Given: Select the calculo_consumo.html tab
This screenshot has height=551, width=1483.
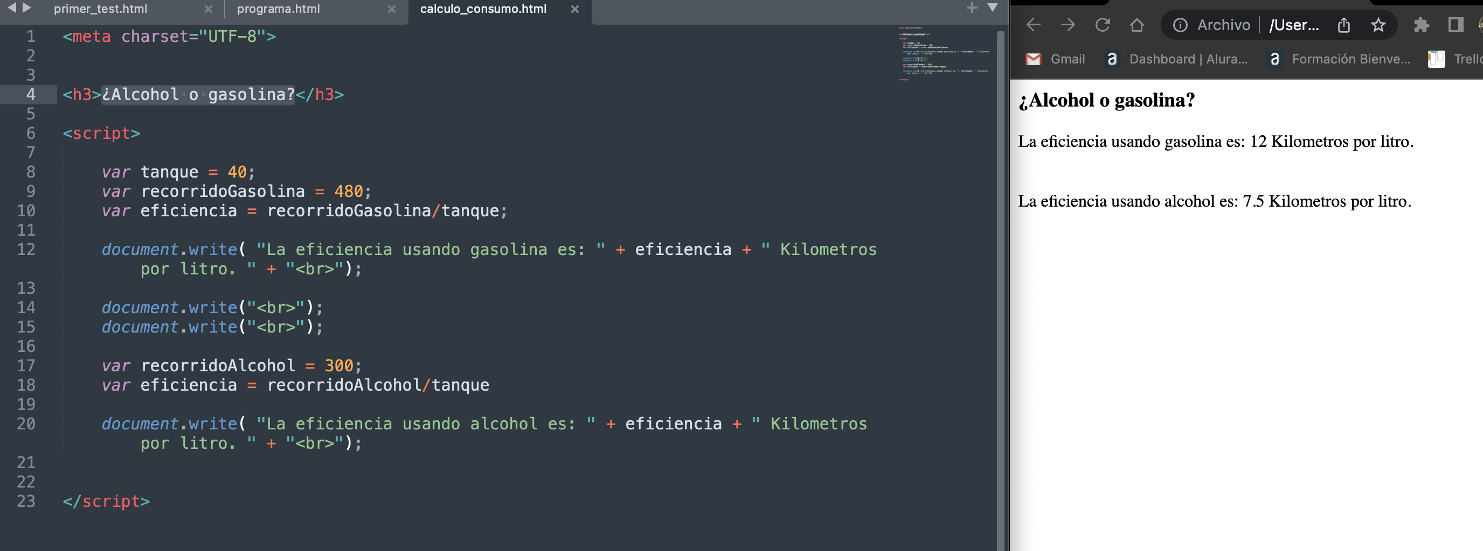Looking at the screenshot, I should tap(483, 9).
